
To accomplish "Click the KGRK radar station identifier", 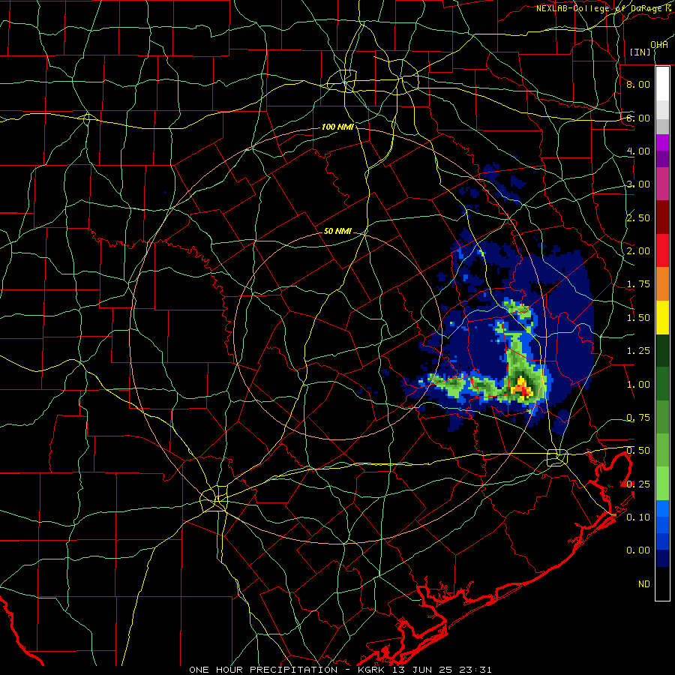I will click(371, 670).
